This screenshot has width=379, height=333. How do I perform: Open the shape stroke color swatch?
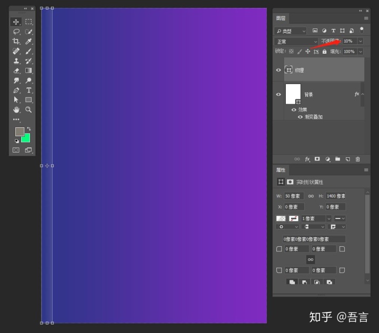coord(294,218)
